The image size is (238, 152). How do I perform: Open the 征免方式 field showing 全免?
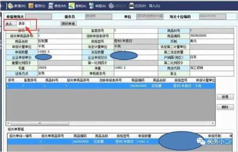pyautogui.click(x=60, y=73)
